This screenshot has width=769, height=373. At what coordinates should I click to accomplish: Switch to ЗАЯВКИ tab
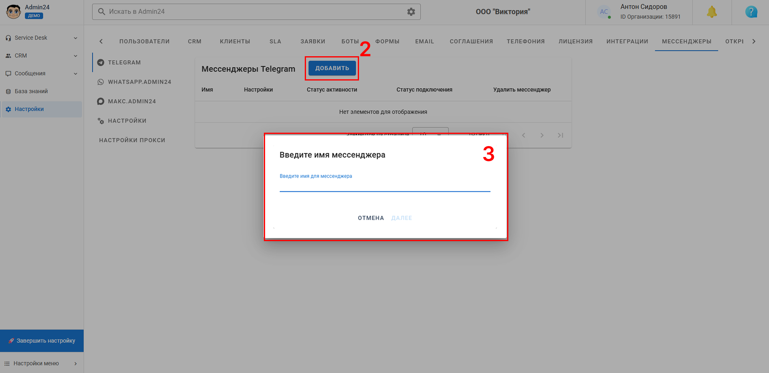313,41
